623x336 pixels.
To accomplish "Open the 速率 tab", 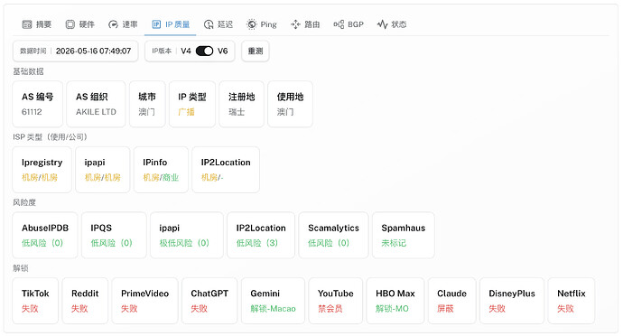I will pos(123,24).
